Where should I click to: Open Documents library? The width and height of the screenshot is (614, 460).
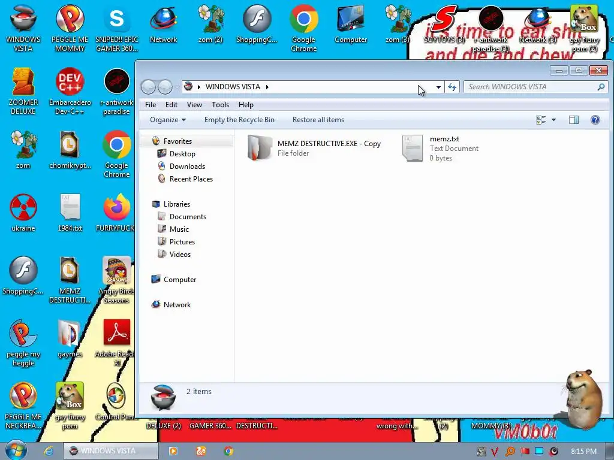188,217
